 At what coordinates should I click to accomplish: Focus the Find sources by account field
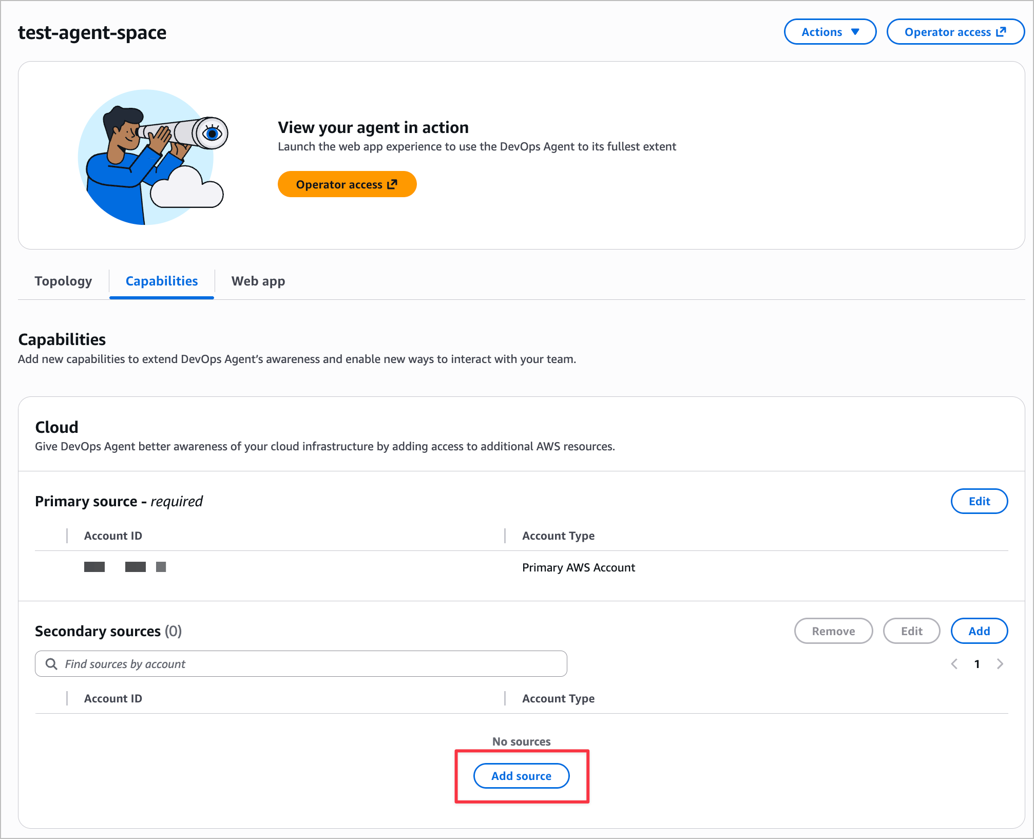point(308,664)
